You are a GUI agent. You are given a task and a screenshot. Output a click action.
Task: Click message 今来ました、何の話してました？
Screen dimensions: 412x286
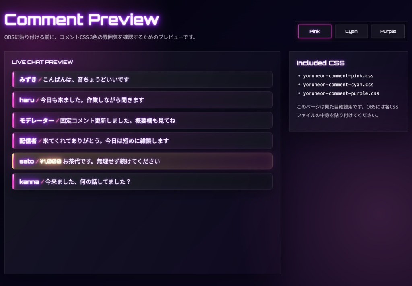tap(88, 181)
